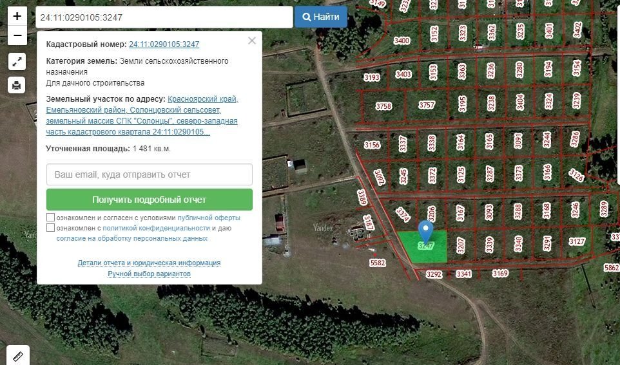Screen dimensions: 620x365
Task: Check the privacy policy consent checkbox
Action: (50, 228)
